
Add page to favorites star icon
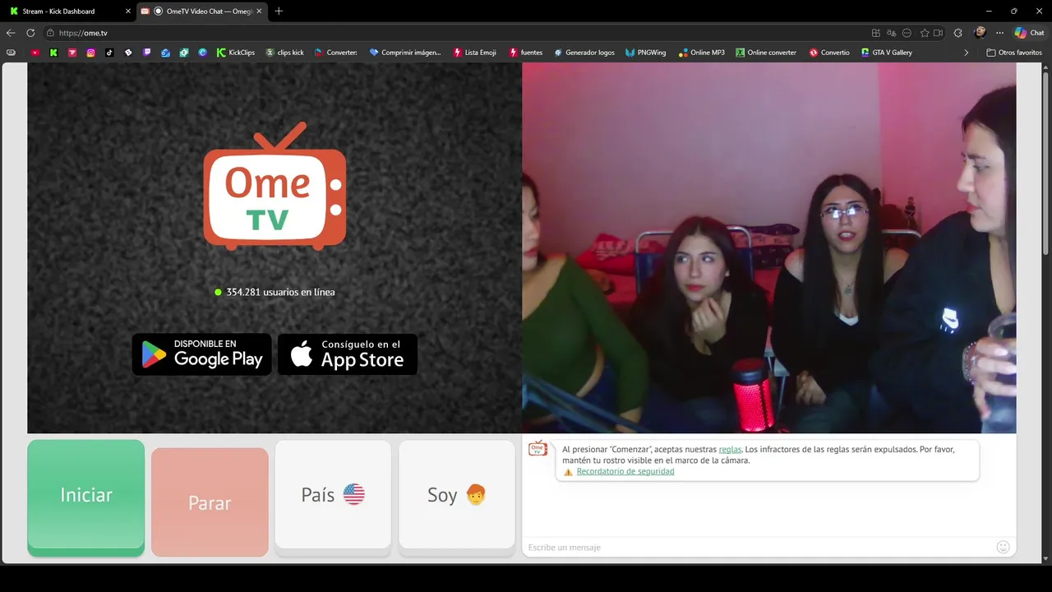coord(925,33)
